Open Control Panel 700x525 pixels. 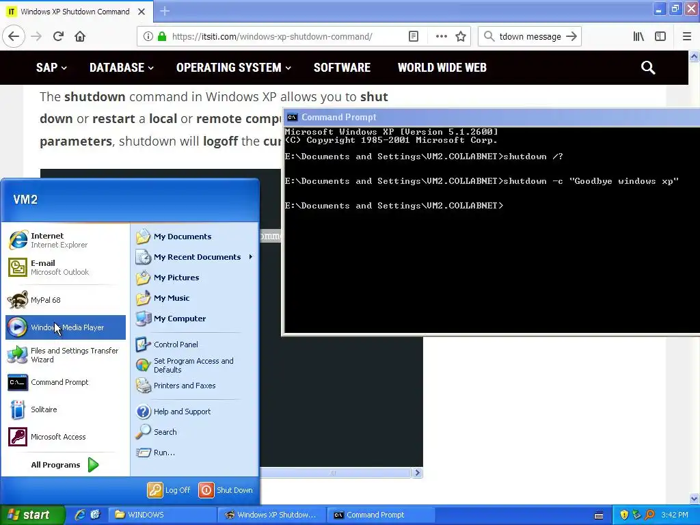click(x=194, y=345)
